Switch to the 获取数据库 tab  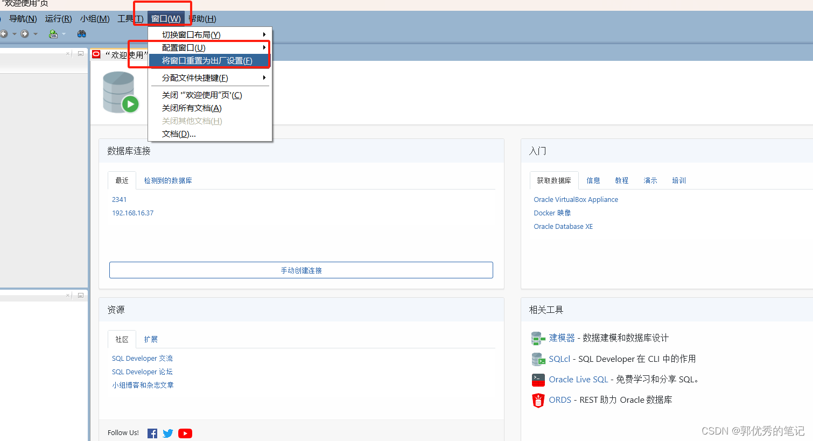[554, 180]
